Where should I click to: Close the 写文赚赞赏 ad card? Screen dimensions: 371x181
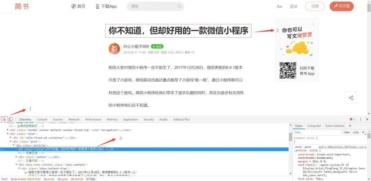314,24
